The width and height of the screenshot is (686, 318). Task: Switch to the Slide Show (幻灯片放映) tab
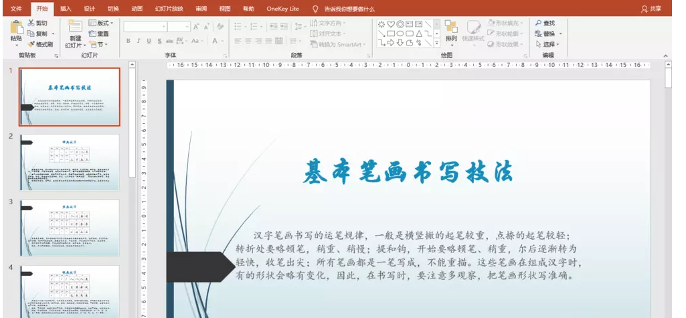(169, 9)
